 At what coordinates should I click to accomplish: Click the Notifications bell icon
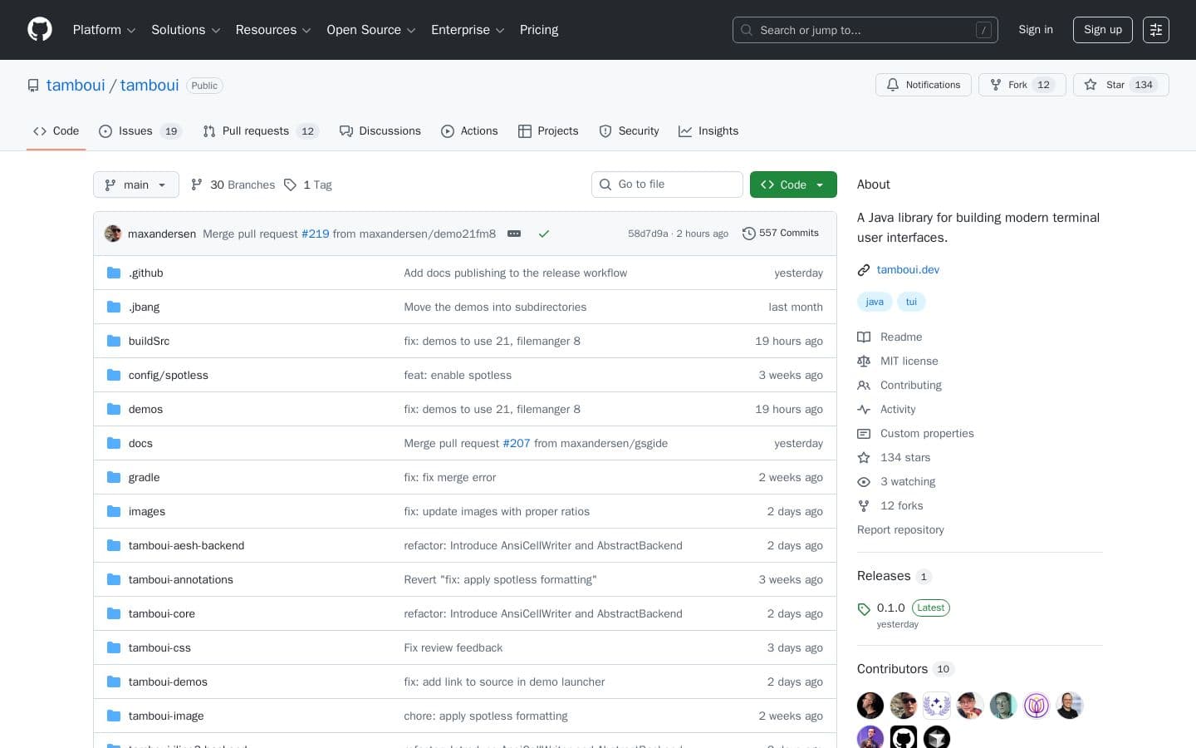point(893,85)
